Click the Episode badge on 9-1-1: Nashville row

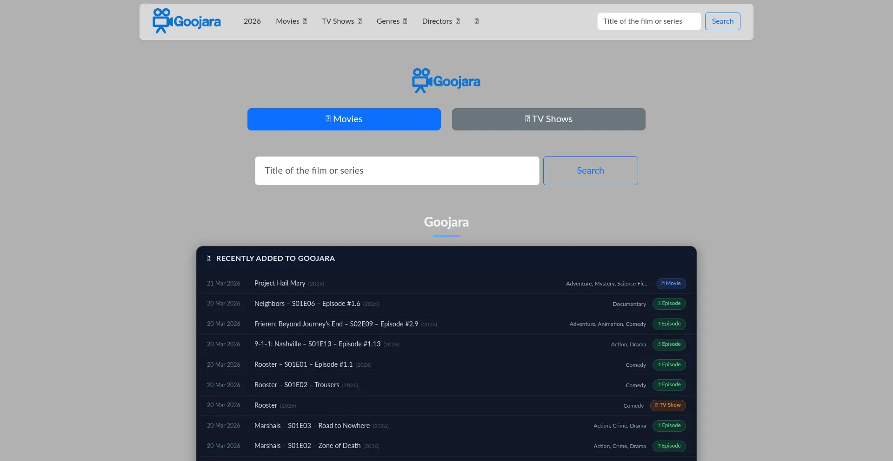669,344
